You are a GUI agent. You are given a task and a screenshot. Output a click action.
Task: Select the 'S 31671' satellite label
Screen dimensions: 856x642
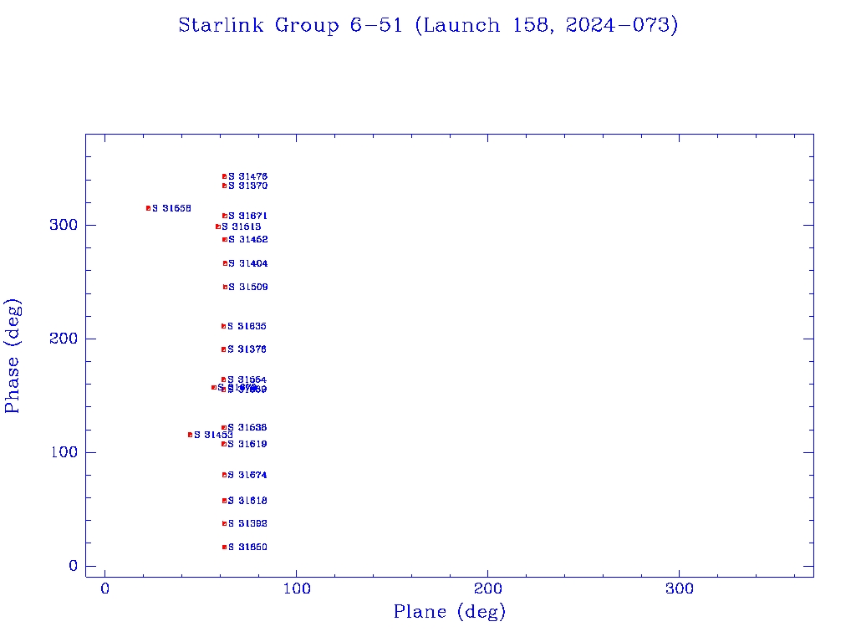[x=247, y=216]
